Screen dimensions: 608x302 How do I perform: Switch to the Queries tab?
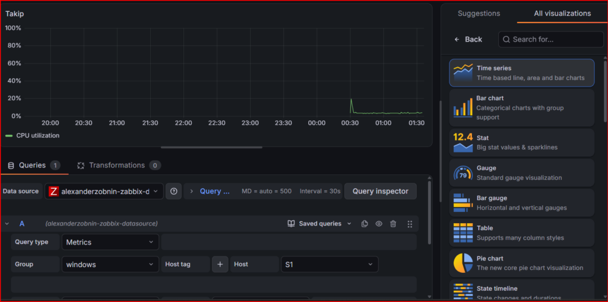tap(34, 166)
